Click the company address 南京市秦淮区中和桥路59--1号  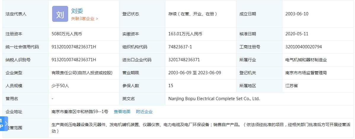[x=80, y=112]
